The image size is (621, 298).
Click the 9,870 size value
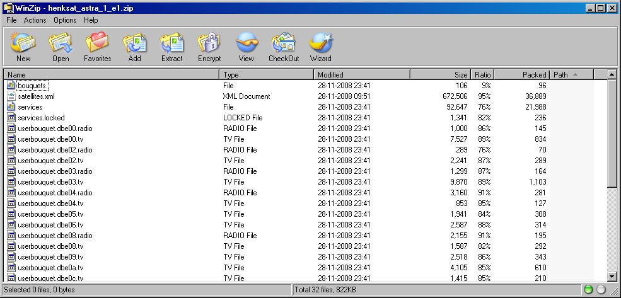458,181
